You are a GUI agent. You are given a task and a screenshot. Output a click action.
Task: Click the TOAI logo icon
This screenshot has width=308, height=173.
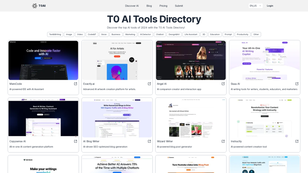pos(35,6)
